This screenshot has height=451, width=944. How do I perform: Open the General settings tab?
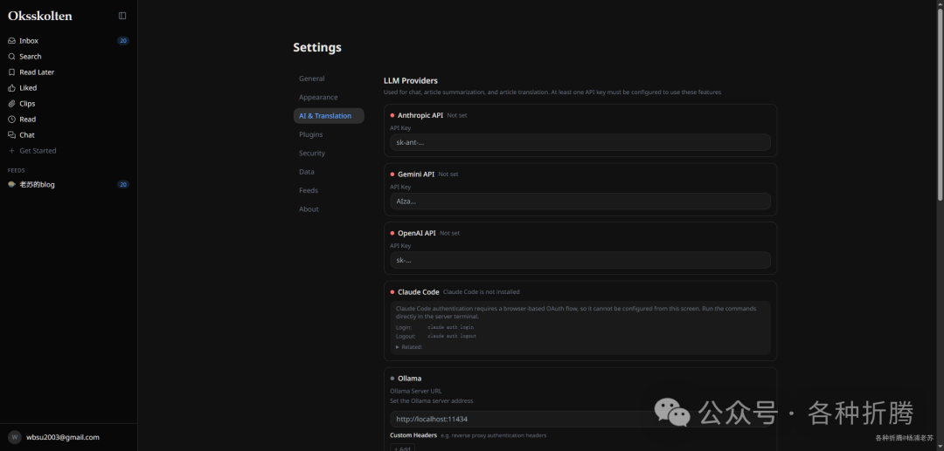click(311, 79)
